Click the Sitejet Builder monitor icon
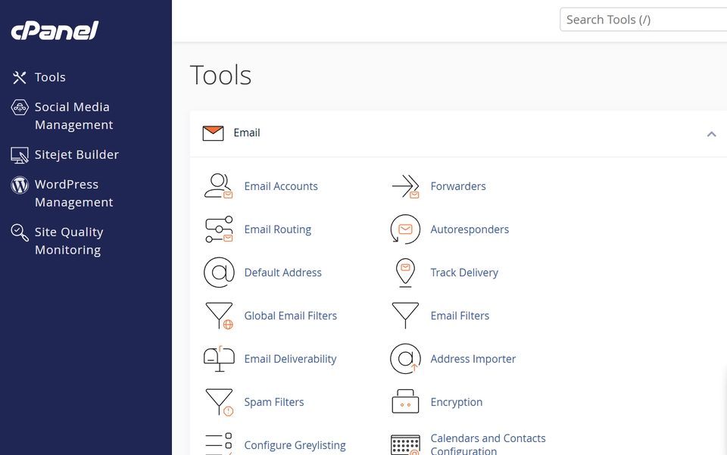 [x=20, y=155]
